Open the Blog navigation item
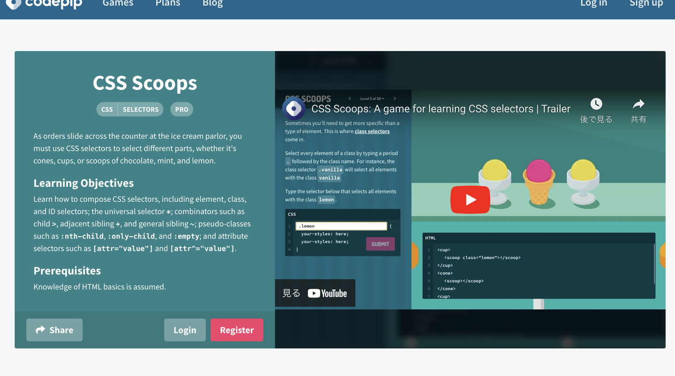The width and height of the screenshot is (675, 376). [212, 3]
